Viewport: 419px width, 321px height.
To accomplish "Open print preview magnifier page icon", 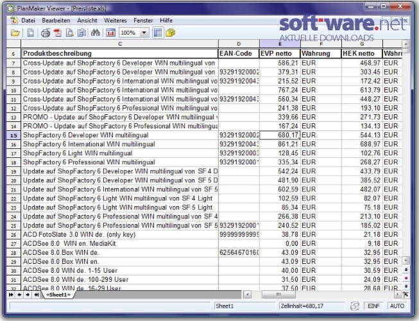I will tap(70, 33).
